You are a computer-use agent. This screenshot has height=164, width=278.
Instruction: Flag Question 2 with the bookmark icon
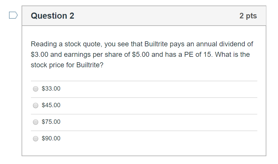(x=13, y=15)
